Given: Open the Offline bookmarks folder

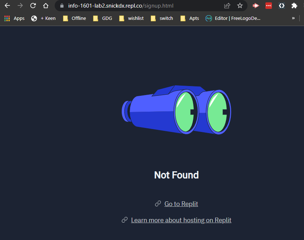Looking at the screenshot, I should [75, 18].
